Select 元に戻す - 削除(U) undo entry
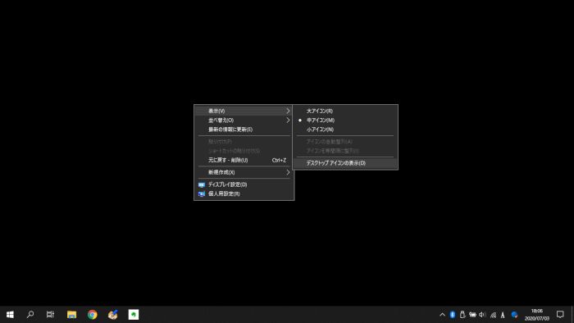Screen dimensions: 574x323 click(x=244, y=160)
